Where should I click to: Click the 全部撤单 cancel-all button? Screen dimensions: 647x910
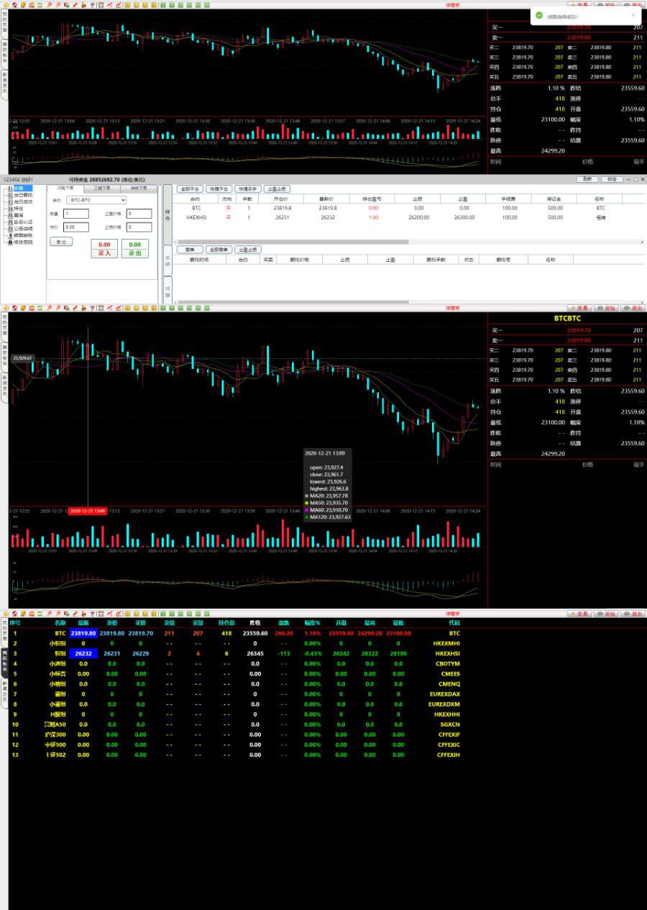219,249
